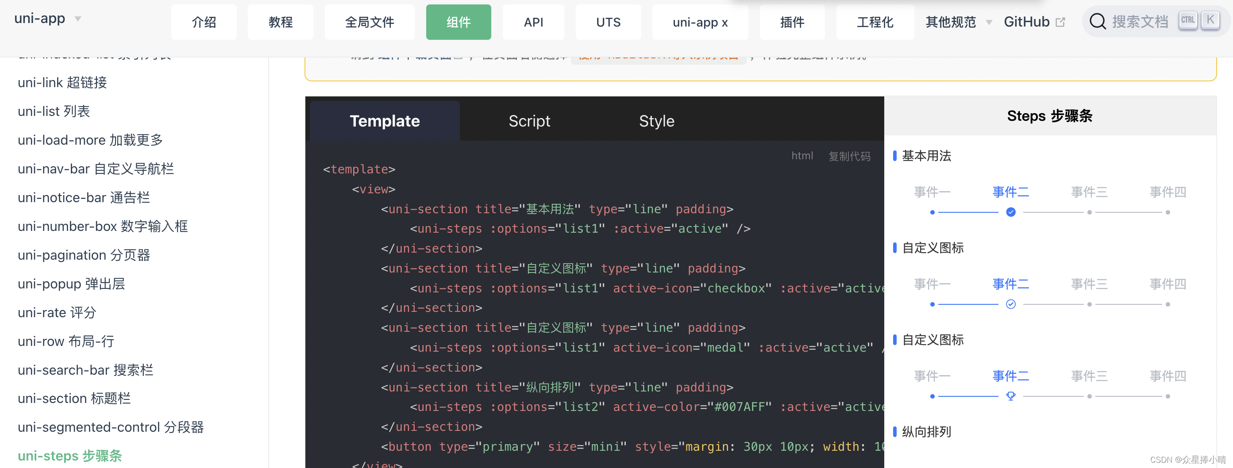Open uni-list 列表 in the sidebar
The width and height of the screenshot is (1233, 468).
[54, 111]
